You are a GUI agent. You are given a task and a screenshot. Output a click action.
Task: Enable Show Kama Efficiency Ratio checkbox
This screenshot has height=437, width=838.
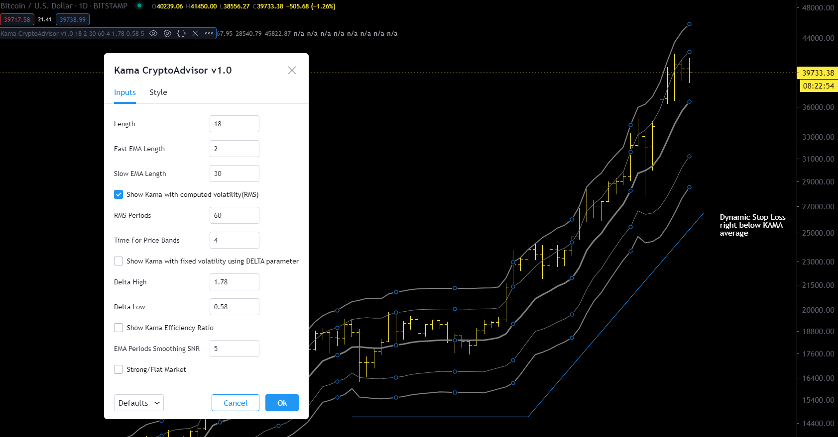tap(119, 328)
